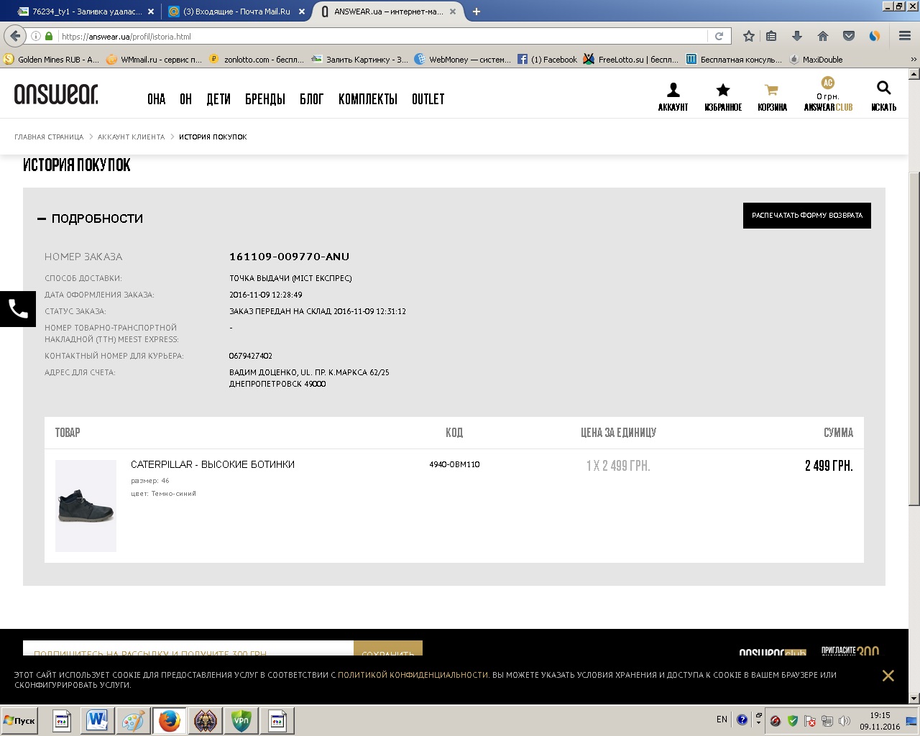Click the page scrollbar down arrow
920x736 pixels.
914,698
